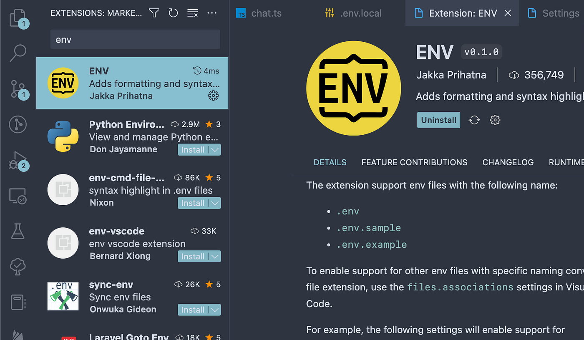Expand Install dropdown for Python Environment extension
Image resolution: width=584 pixels, height=340 pixels.
tap(215, 150)
